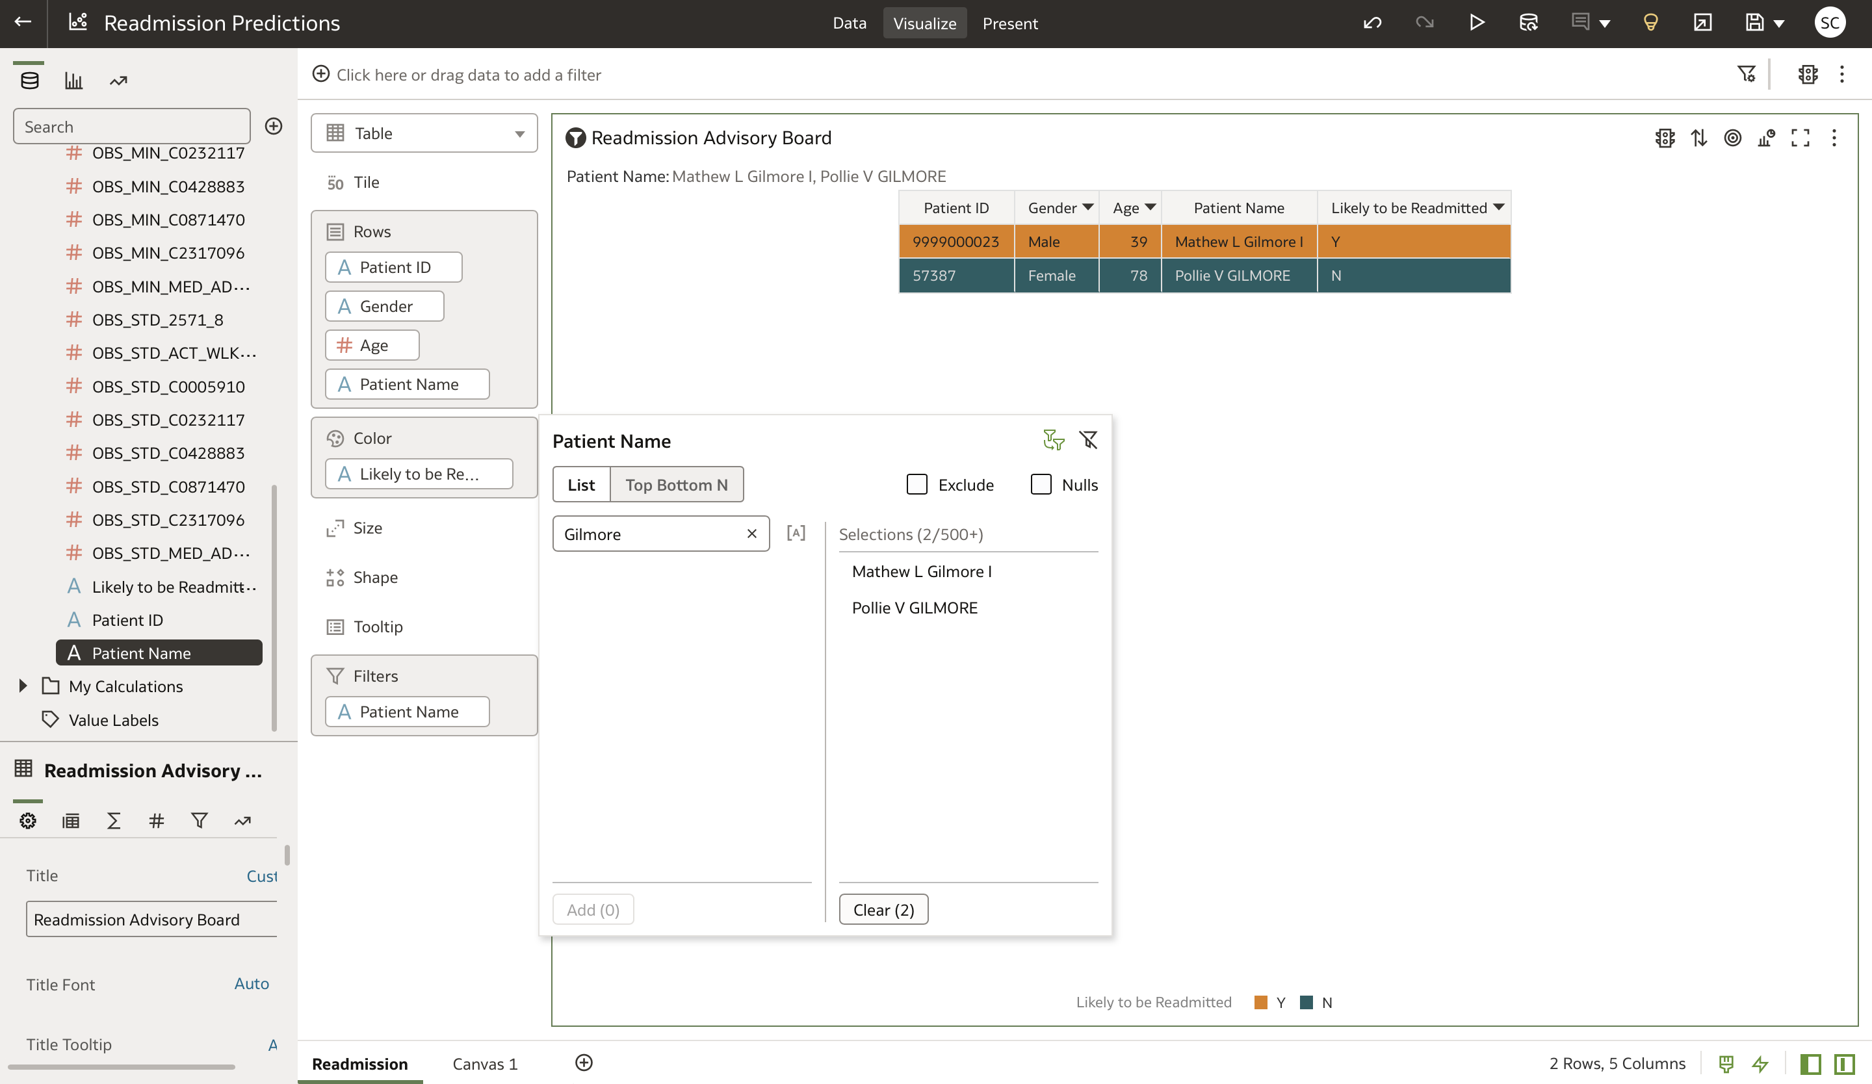Open the Canvas 1 tab
Image resolution: width=1872 pixels, height=1084 pixels.
tap(484, 1064)
